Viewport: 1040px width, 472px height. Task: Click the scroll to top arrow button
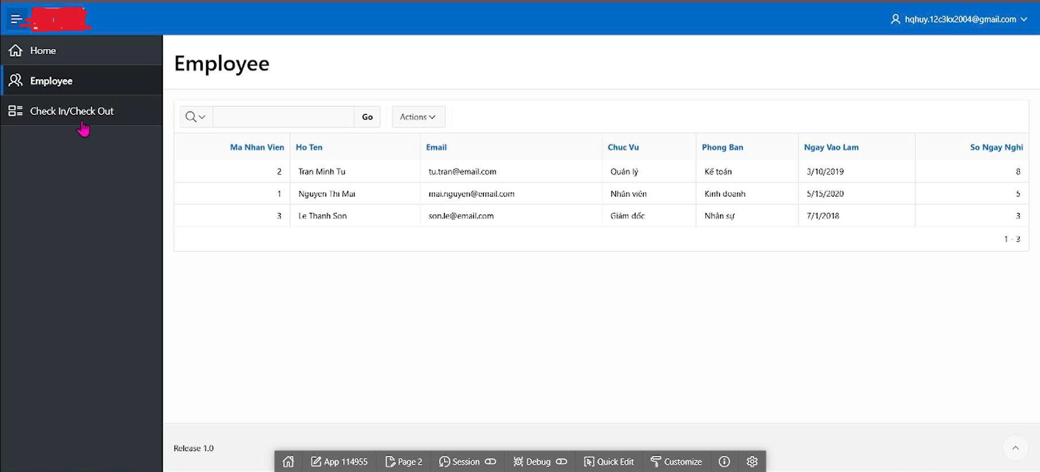click(1015, 448)
